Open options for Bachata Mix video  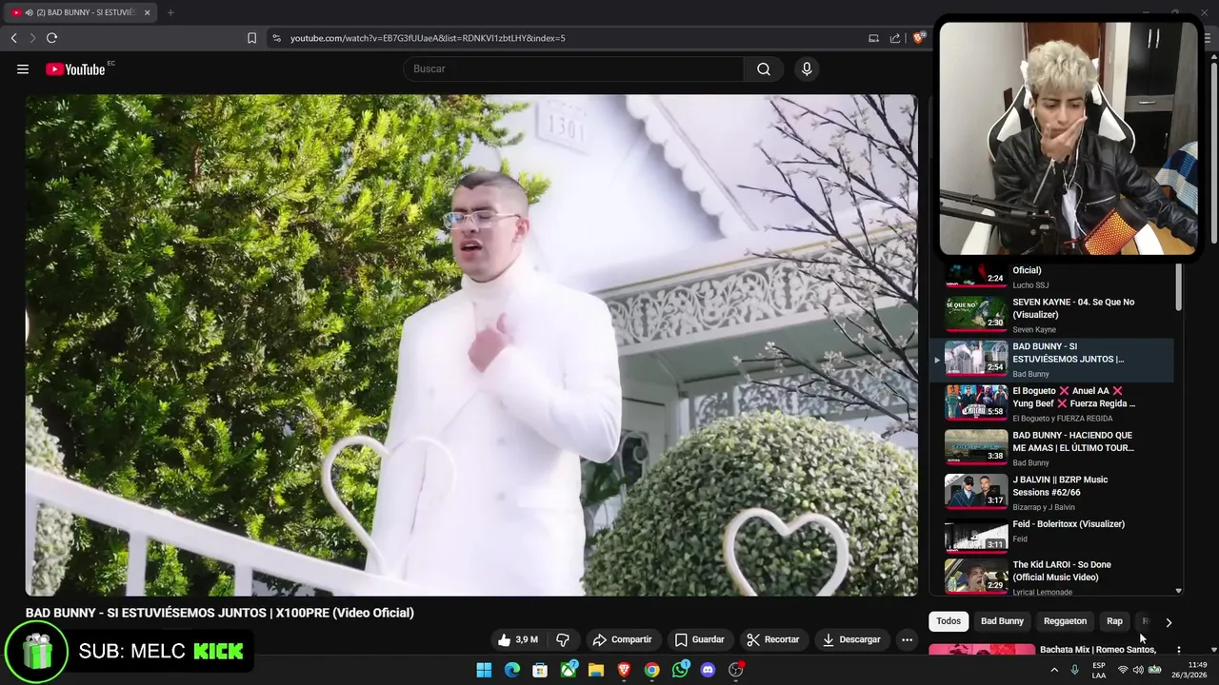pyautogui.click(x=1178, y=651)
